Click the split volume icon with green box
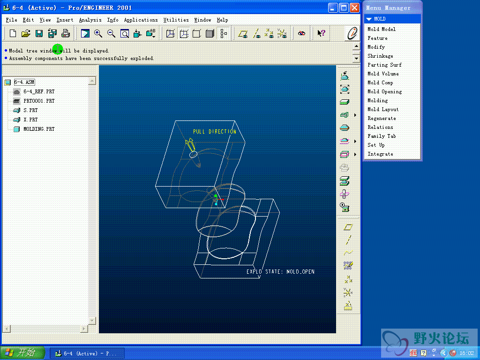Image resolution: width=480 pixels, height=360 pixels. (345, 154)
